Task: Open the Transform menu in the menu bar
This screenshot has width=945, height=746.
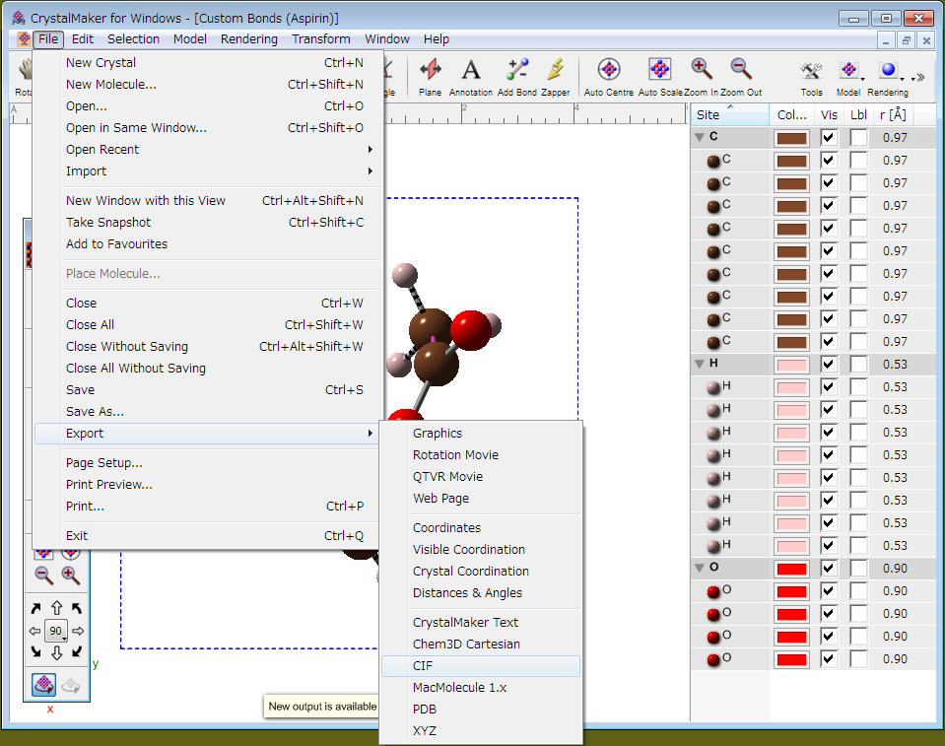Action: pyautogui.click(x=321, y=39)
